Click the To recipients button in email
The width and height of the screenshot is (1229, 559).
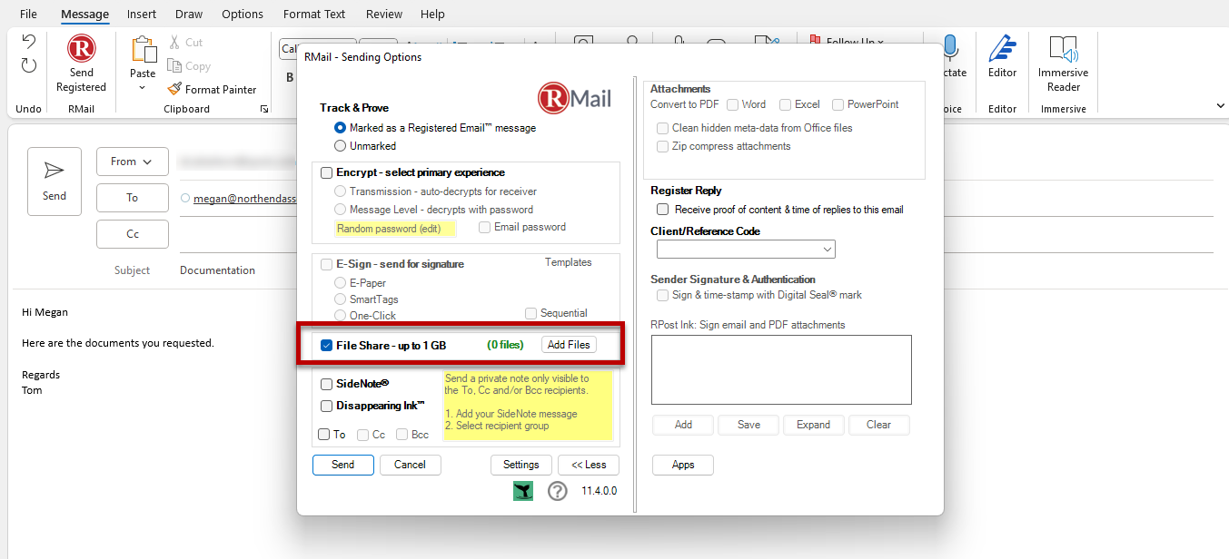tap(133, 198)
